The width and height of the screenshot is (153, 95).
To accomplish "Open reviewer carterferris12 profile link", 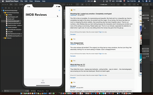I will coord(74,66).
